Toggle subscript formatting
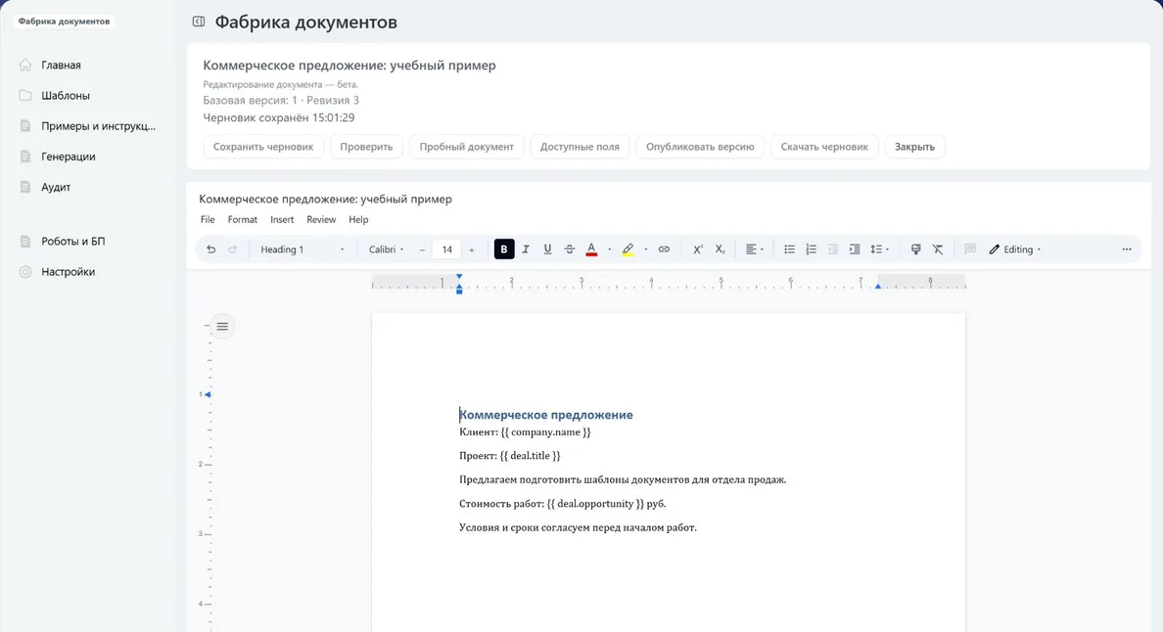 [x=721, y=249]
